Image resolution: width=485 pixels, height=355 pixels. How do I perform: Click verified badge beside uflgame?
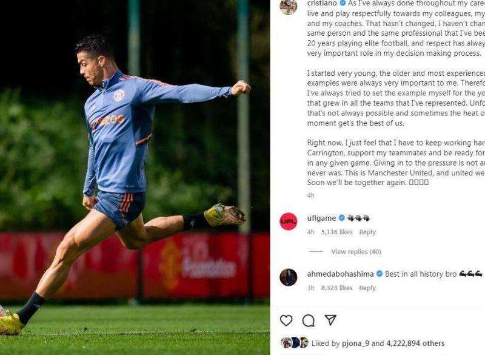tap(342, 218)
